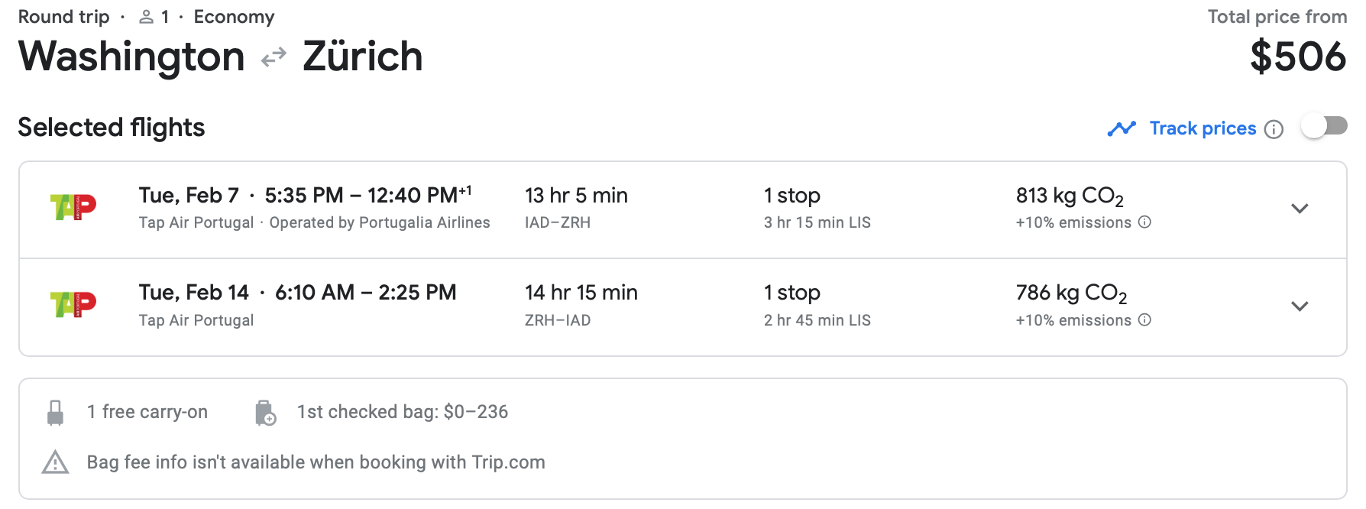Screen dimensions: 1366x509
Task: Click the Track prices link text
Action: pyautogui.click(x=1203, y=128)
